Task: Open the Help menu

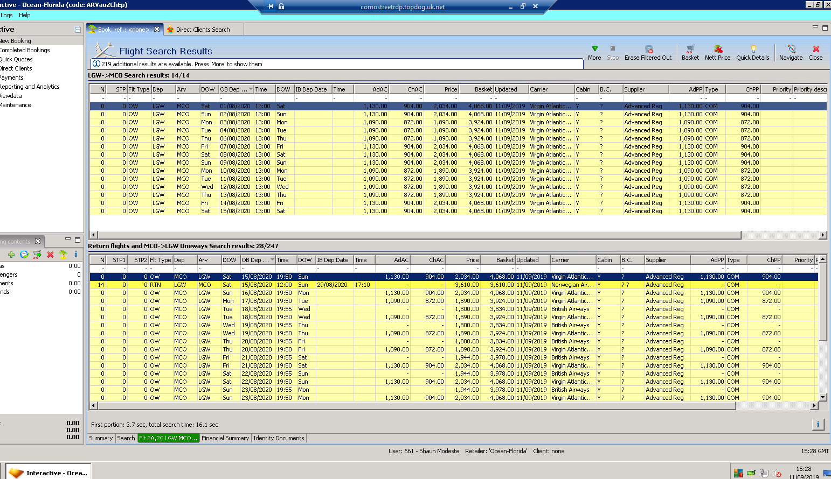Action: point(24,15)
